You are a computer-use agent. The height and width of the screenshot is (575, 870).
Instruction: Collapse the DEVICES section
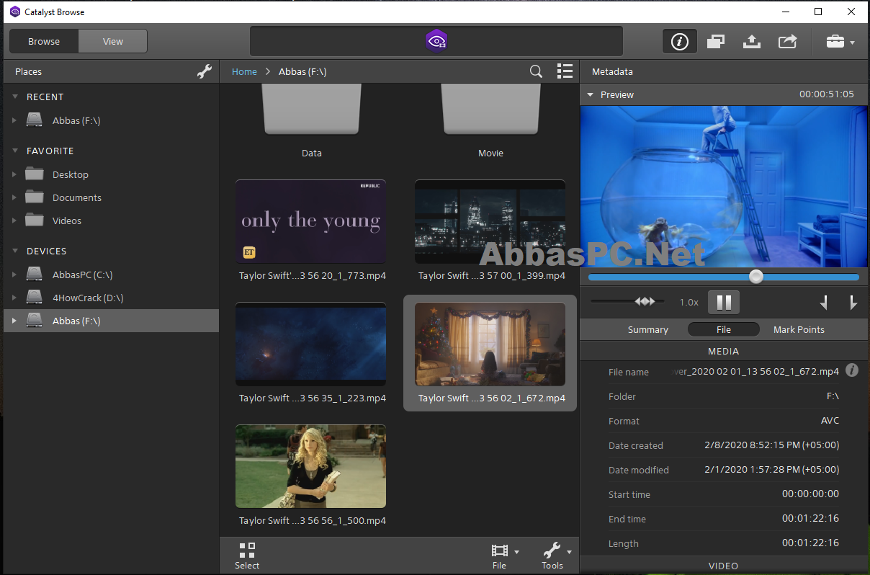coord(16,251)
